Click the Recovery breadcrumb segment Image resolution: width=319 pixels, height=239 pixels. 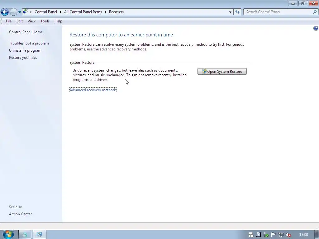click(117, 12)
